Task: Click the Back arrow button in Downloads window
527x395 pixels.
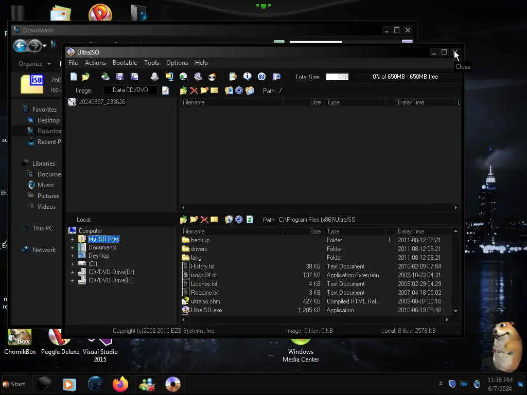Action: 20,46
